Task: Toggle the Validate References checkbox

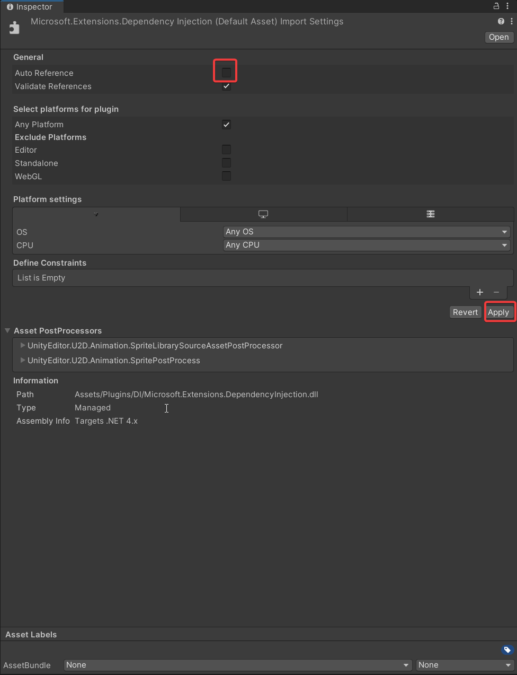Action: (x=226, y=86)
